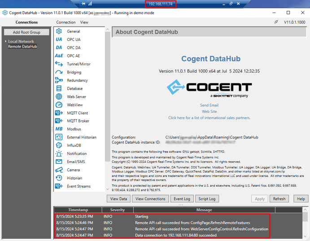Click the Add Root Group button

pos(26,32)
